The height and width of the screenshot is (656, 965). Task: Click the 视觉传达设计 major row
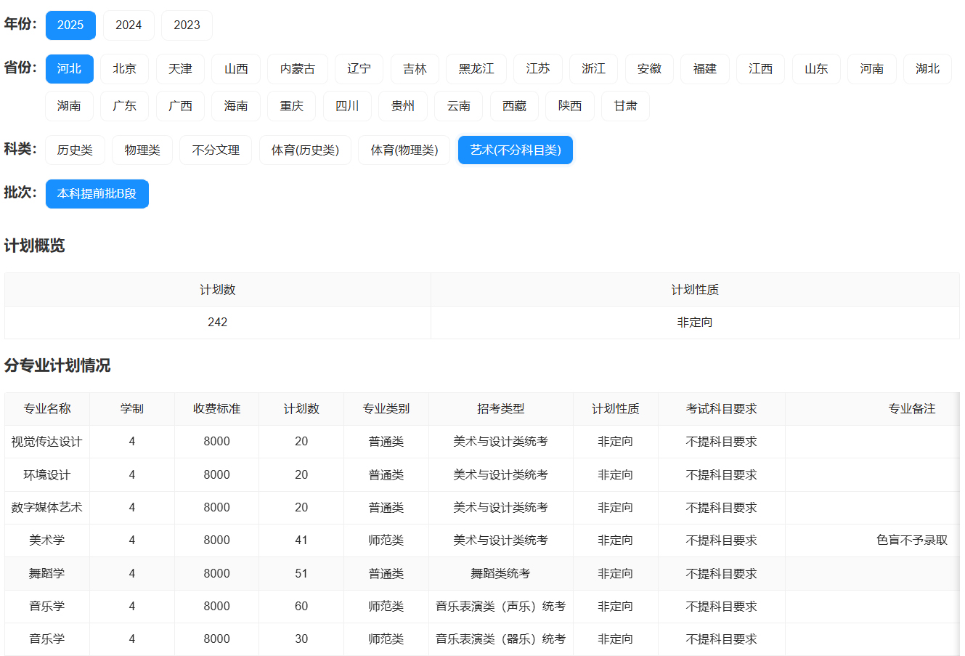pyautogui.click(x=482, y=442)
